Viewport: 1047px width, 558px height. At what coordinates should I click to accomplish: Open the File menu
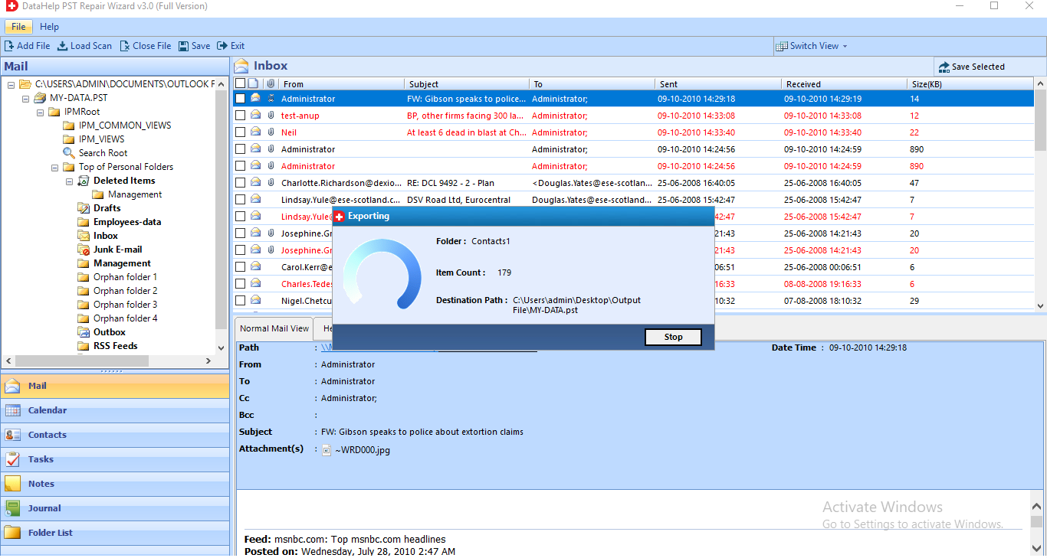(x=18, y=26)
